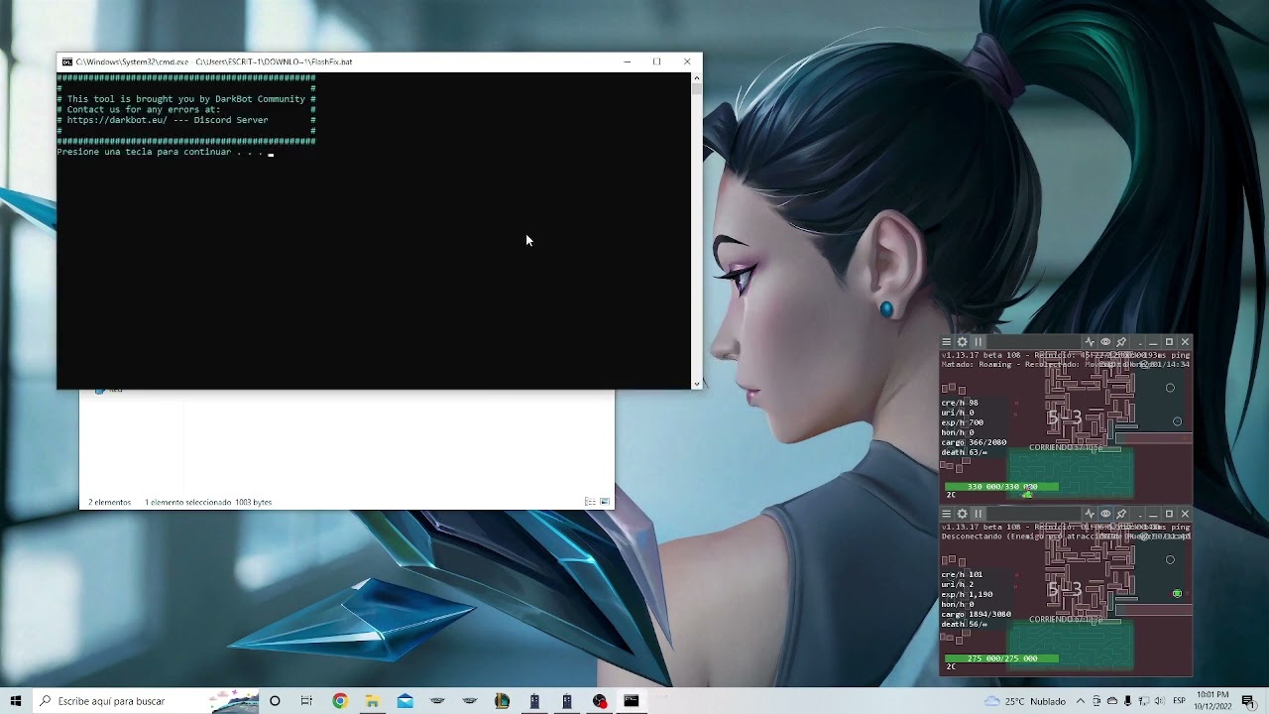
Task: Open hamburger menu in upper DarkBot window
Action: point(946,342)
